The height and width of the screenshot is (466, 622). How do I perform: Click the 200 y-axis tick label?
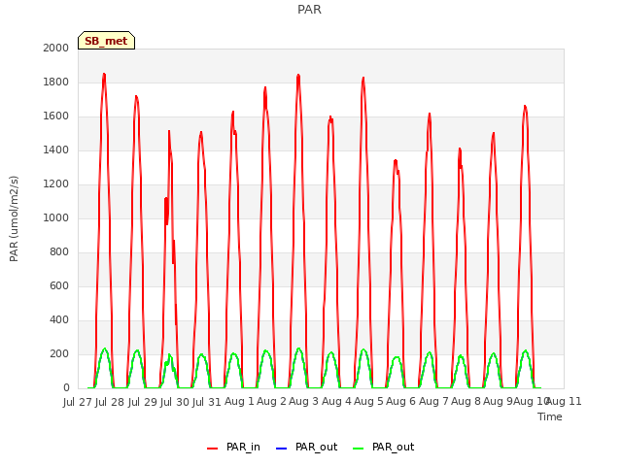[59, 353]
